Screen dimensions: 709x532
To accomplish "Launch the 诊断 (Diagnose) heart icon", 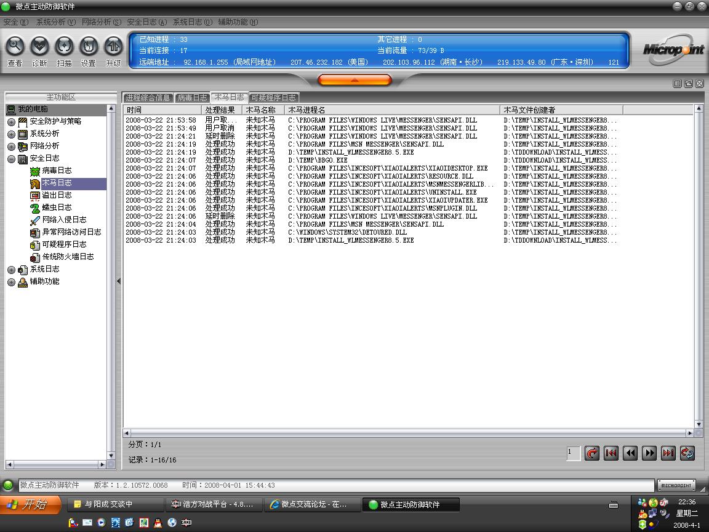I will point(39,46).
